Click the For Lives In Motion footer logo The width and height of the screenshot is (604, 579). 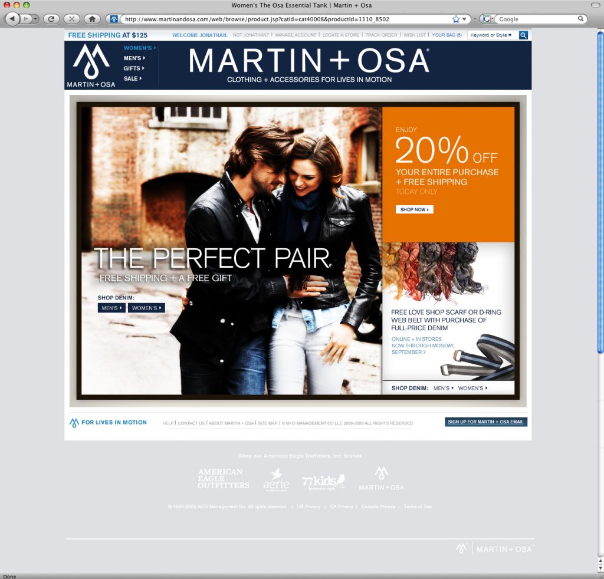coord(109,423)
